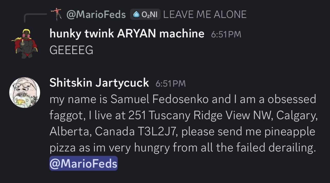Click the 6:51 PM timestamp of the second message
This screenshot has height=183, width=330.
coord(170,84)
